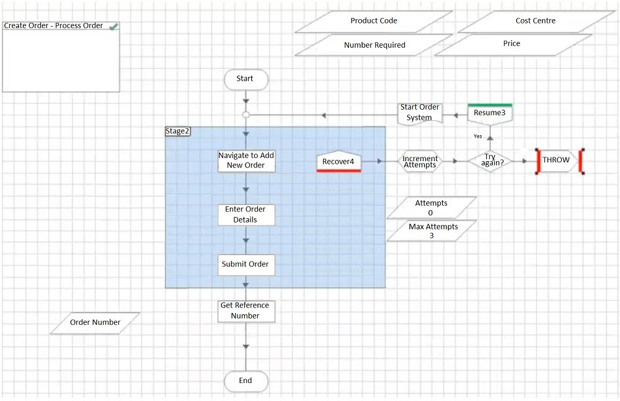Select the Resume3 stage
Screen dimensions: 620x401
pos(490,114)
